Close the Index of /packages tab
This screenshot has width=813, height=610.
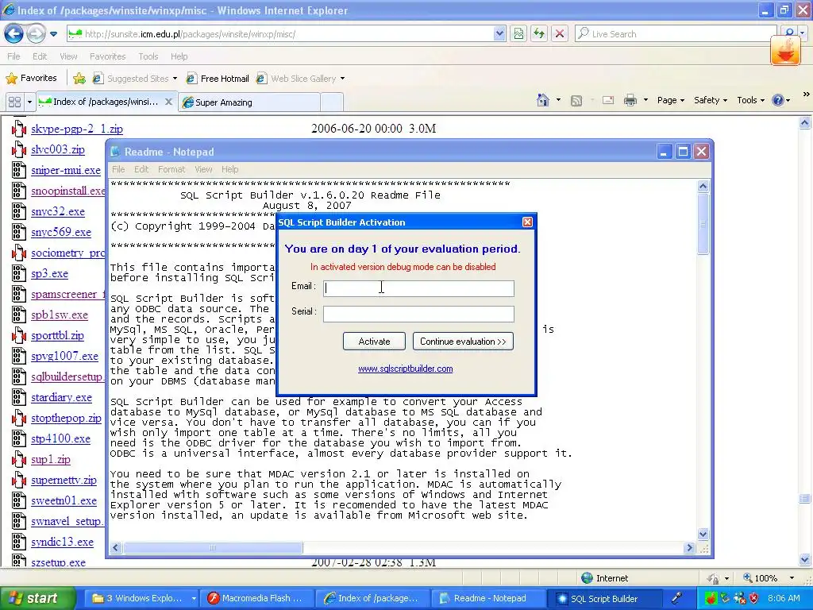168,102
